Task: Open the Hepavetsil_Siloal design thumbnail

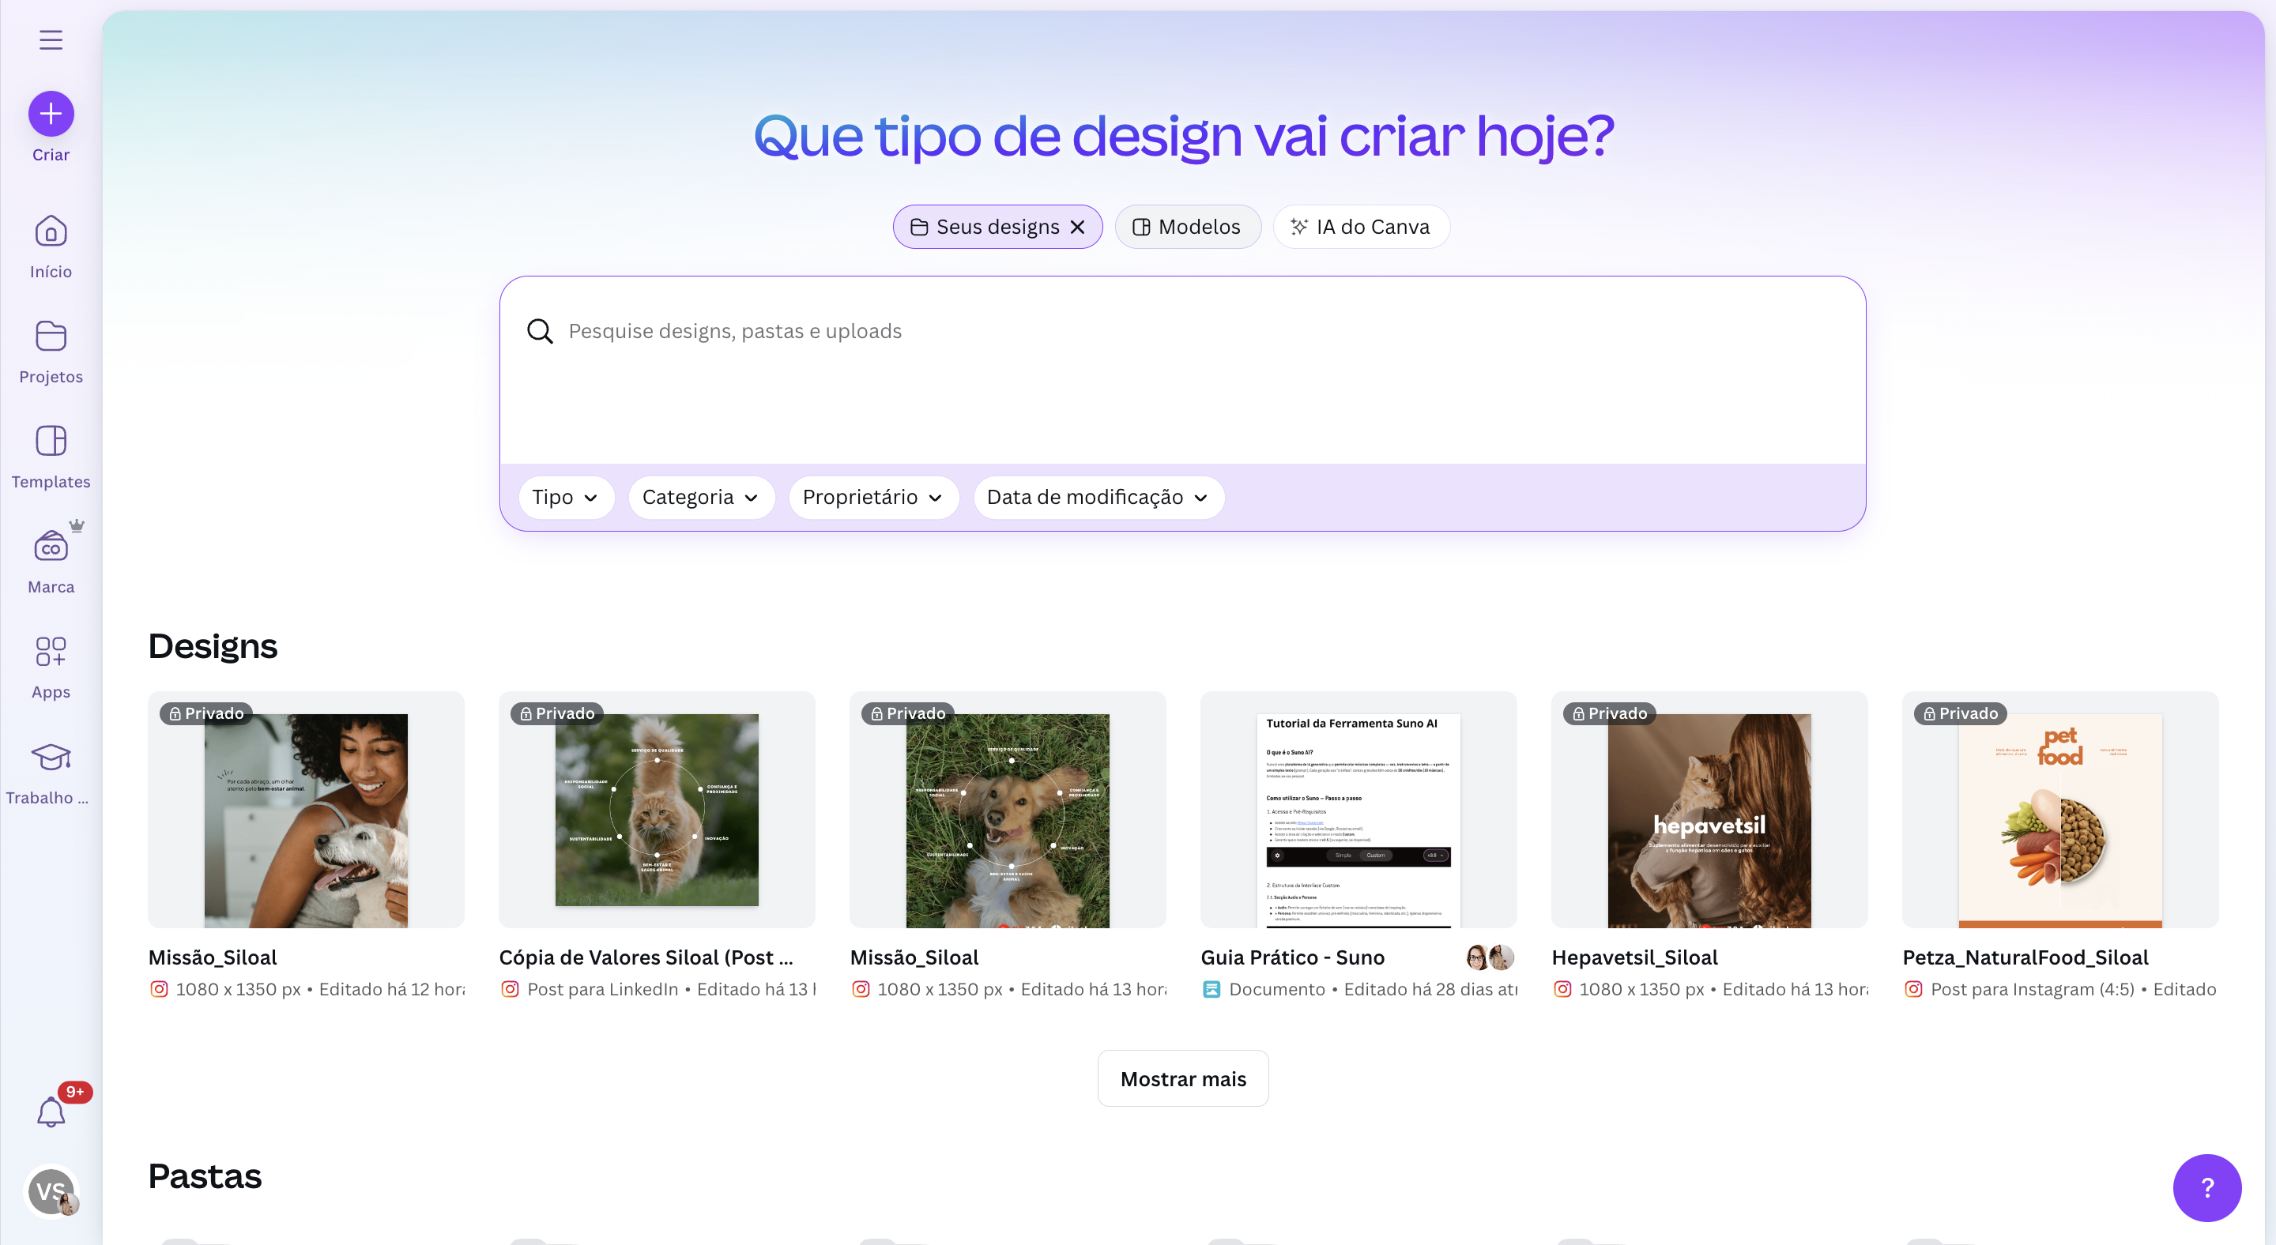Action: [1709, 811]
